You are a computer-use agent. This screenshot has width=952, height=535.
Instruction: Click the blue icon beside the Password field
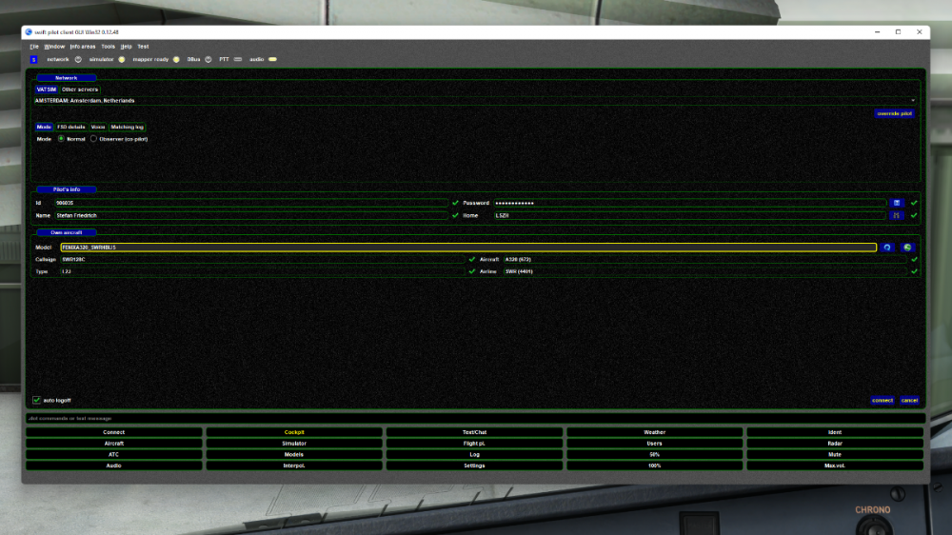click(x=896, y=203)
